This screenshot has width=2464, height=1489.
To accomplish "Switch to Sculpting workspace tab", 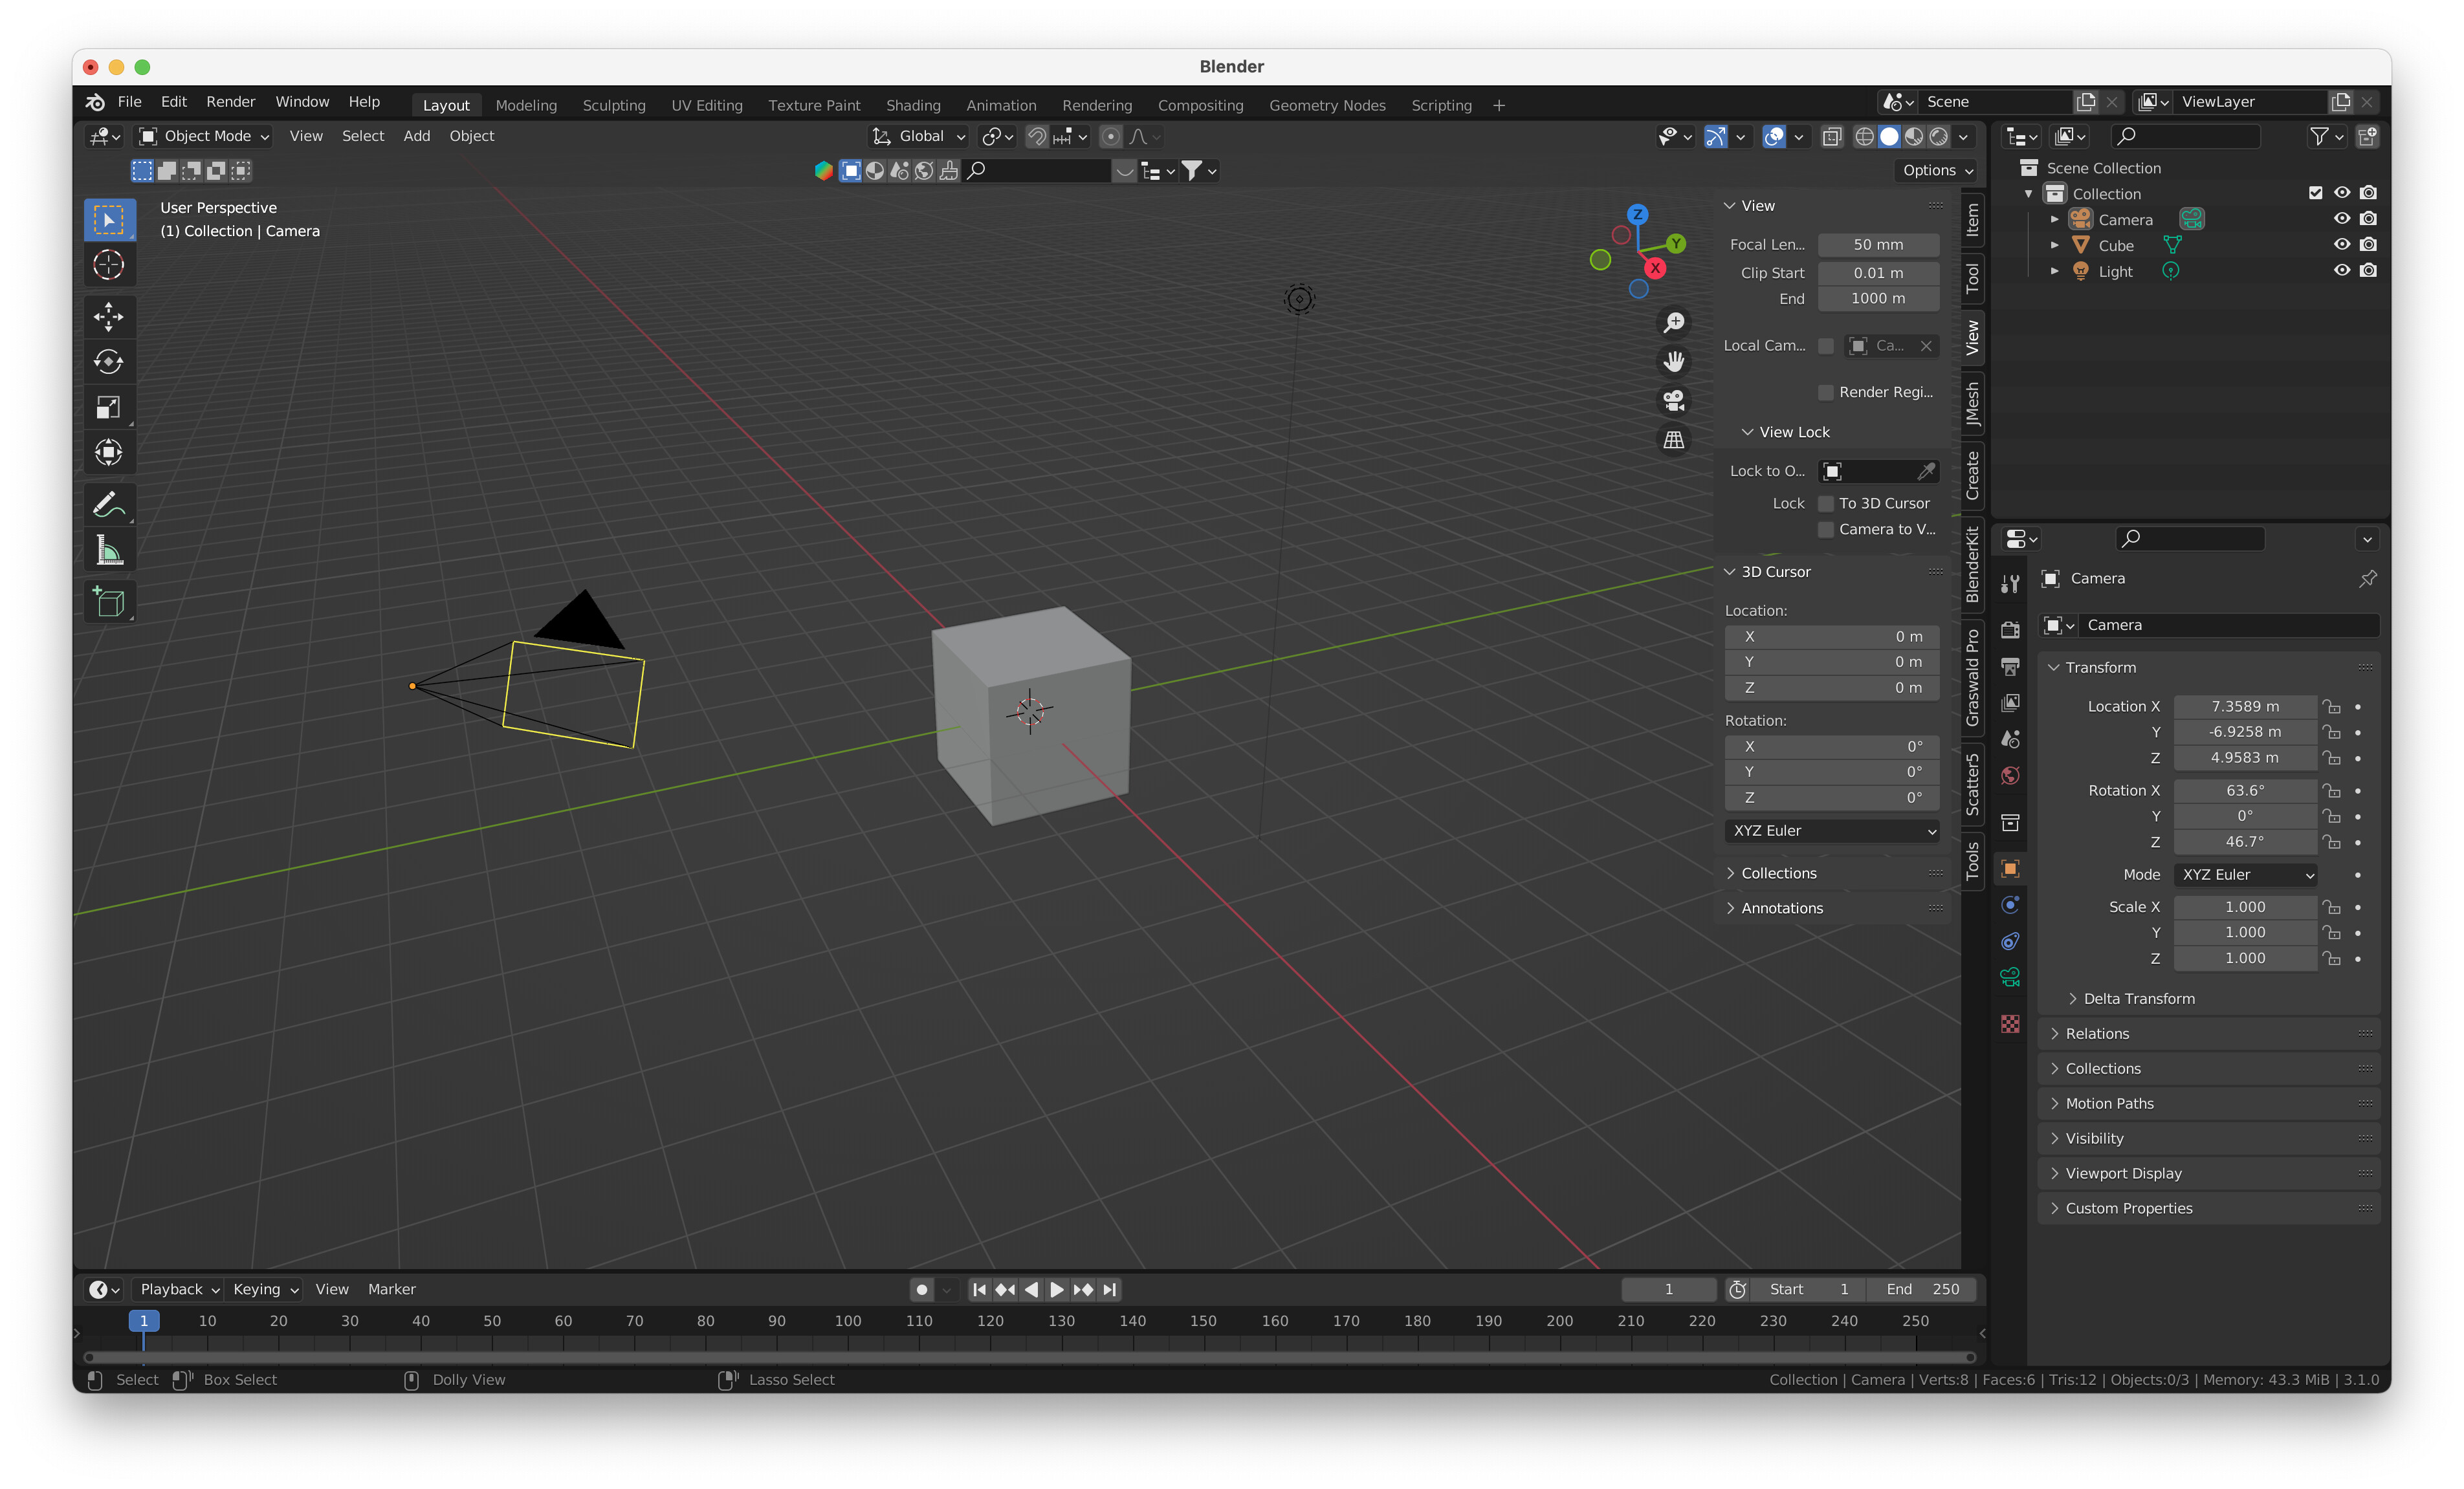I will point(613,105).
